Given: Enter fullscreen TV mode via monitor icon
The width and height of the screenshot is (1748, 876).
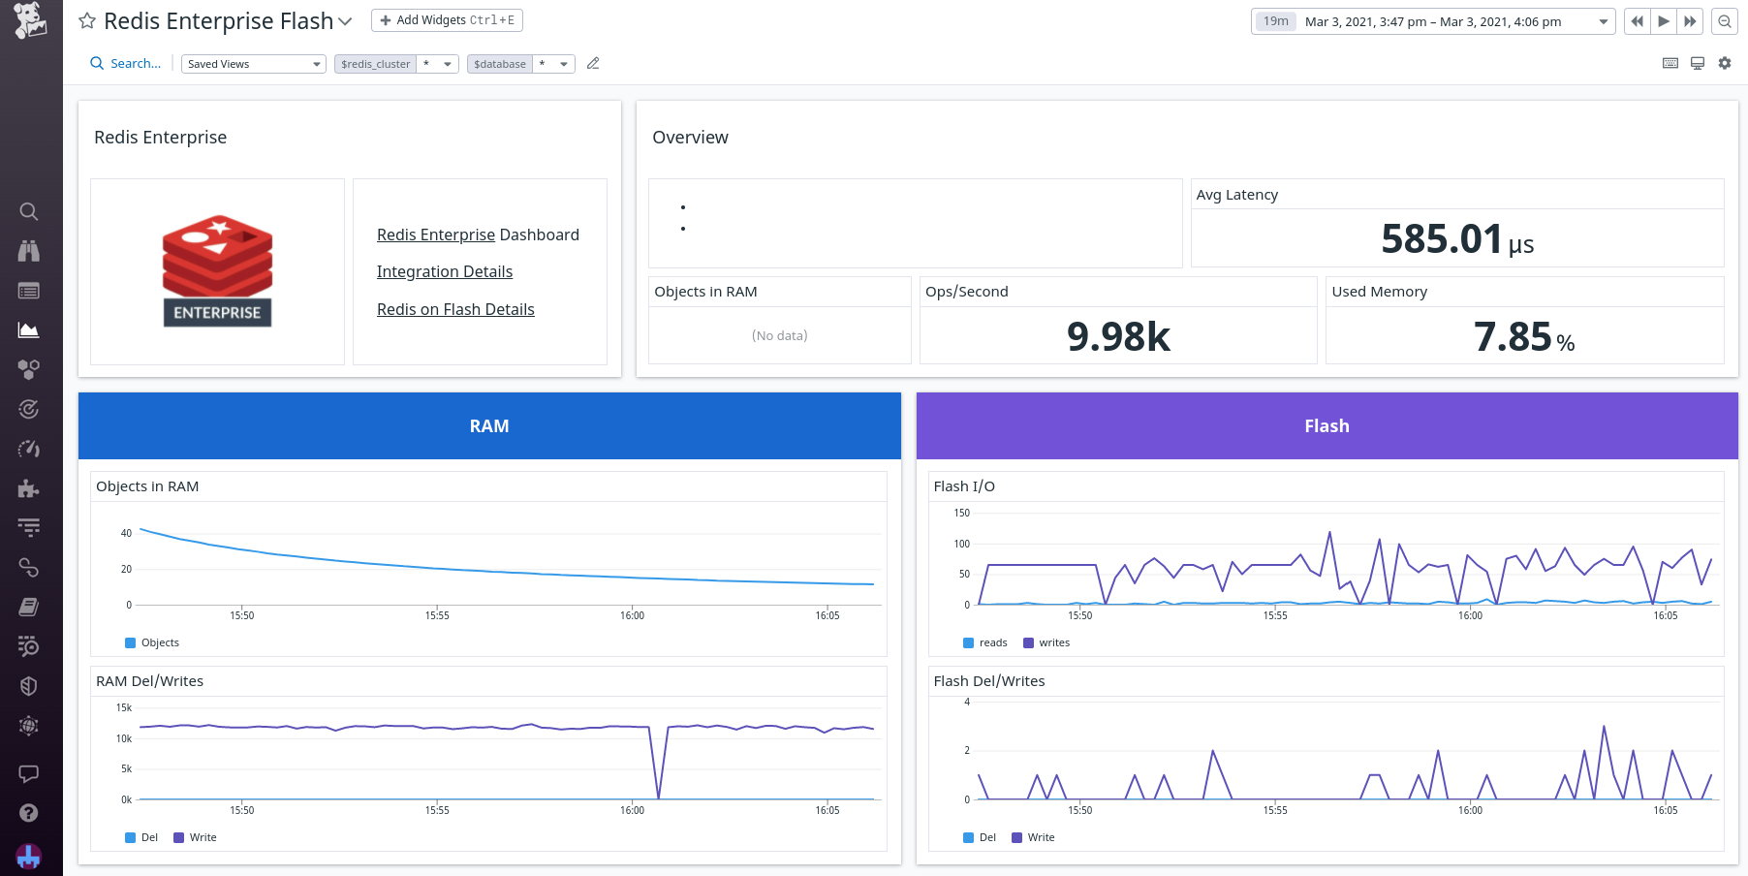Looking at the screenshot, I should (1698, 63).
